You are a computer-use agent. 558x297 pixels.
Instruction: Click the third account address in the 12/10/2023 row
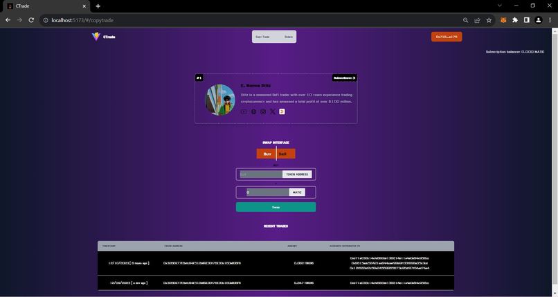[389, 268]
